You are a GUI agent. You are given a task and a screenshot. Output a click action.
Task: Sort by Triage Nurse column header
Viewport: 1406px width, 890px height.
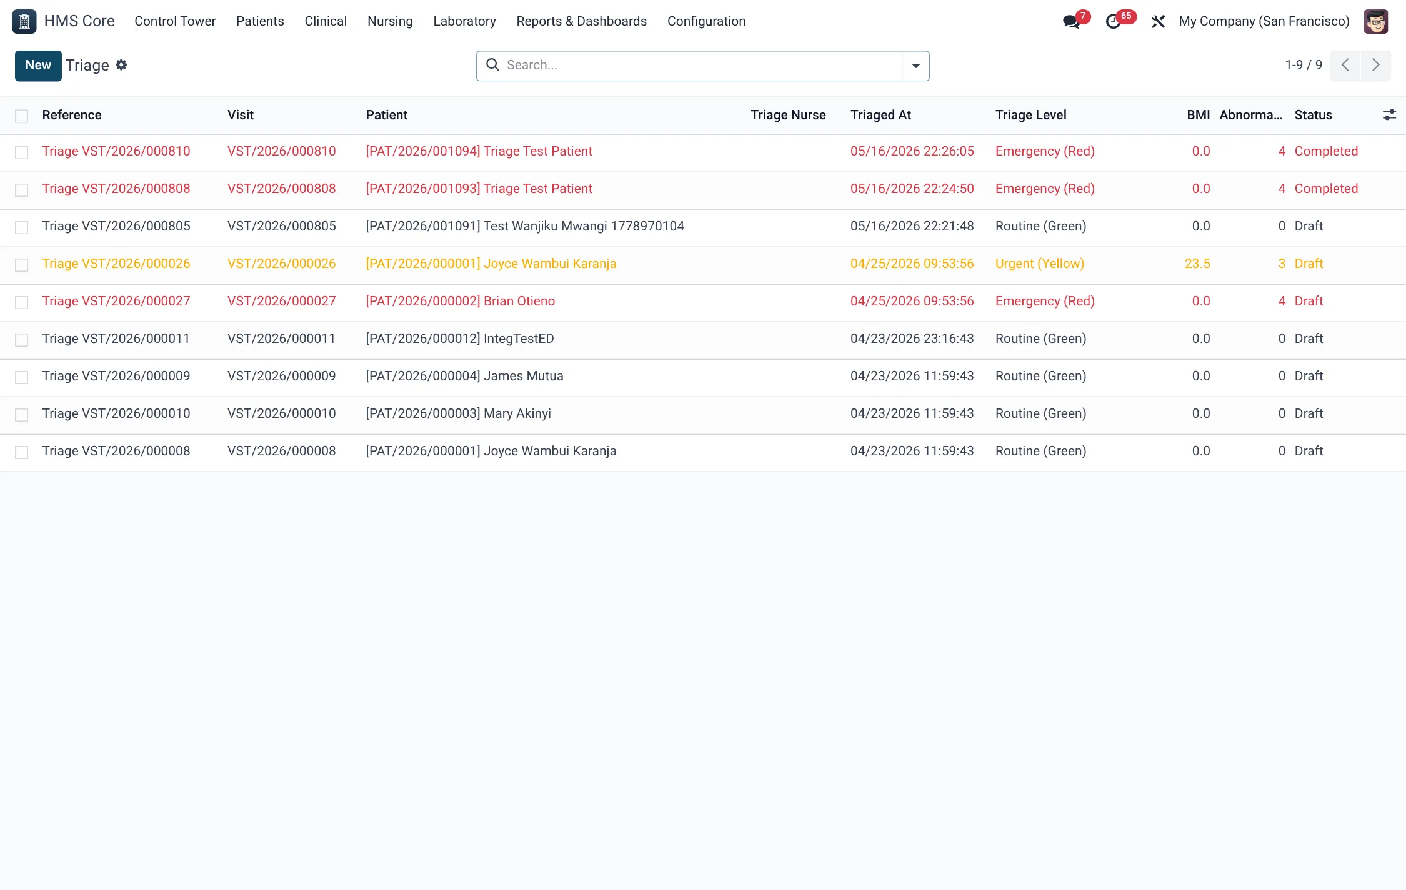click(x=788, y=115)
